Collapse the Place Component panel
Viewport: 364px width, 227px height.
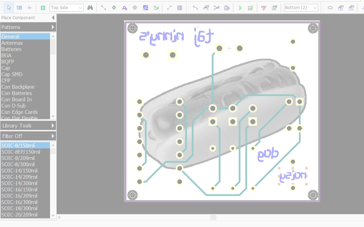tap(53, 17)
